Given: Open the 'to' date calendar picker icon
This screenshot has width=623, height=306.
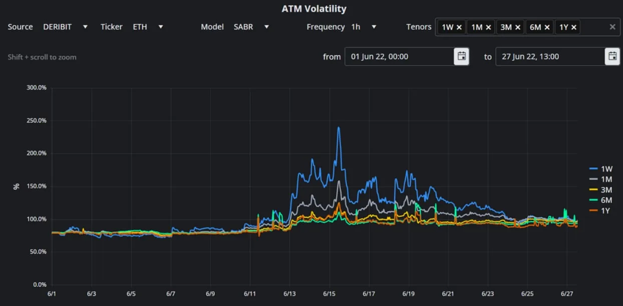Looking at the screenshot, I should pyautogui.click(x=612, y=57).
